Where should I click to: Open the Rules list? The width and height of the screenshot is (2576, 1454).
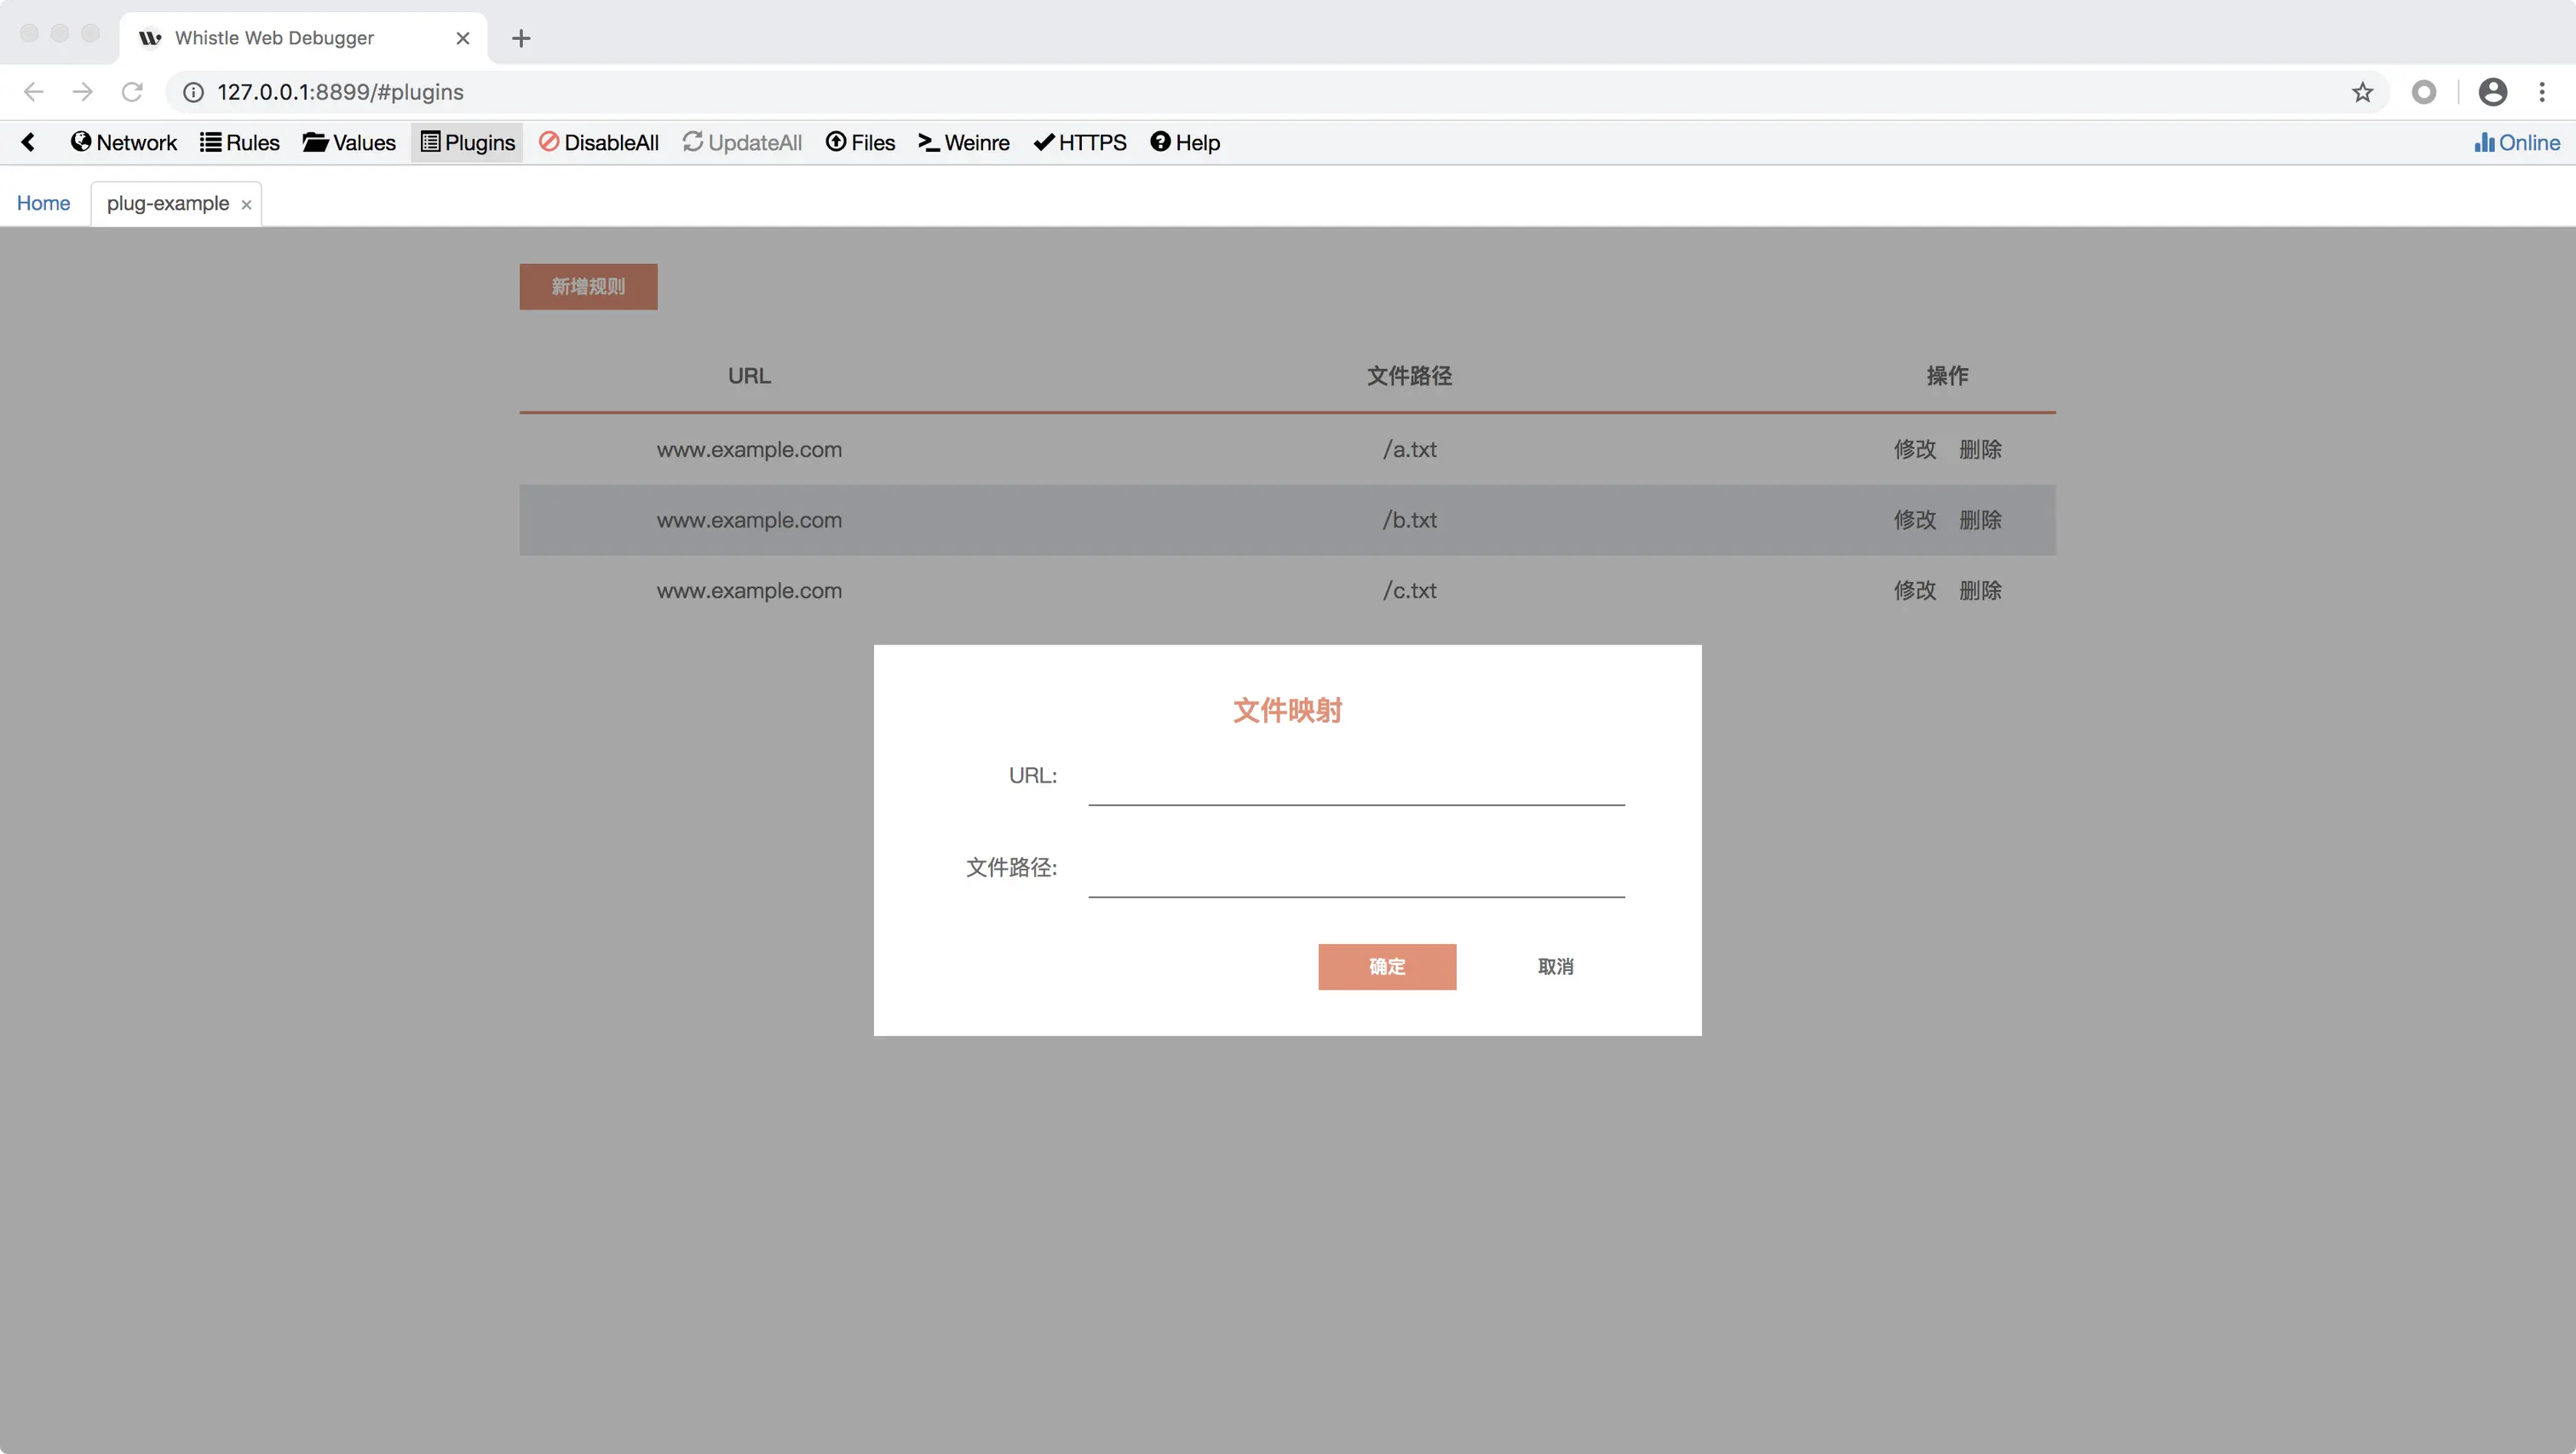(x=240, y=142)
